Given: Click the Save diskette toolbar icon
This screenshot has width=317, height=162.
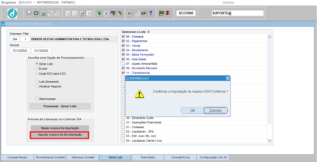Looking at the screenshot, I should 29,13.
